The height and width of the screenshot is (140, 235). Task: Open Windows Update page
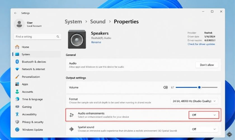37,129
